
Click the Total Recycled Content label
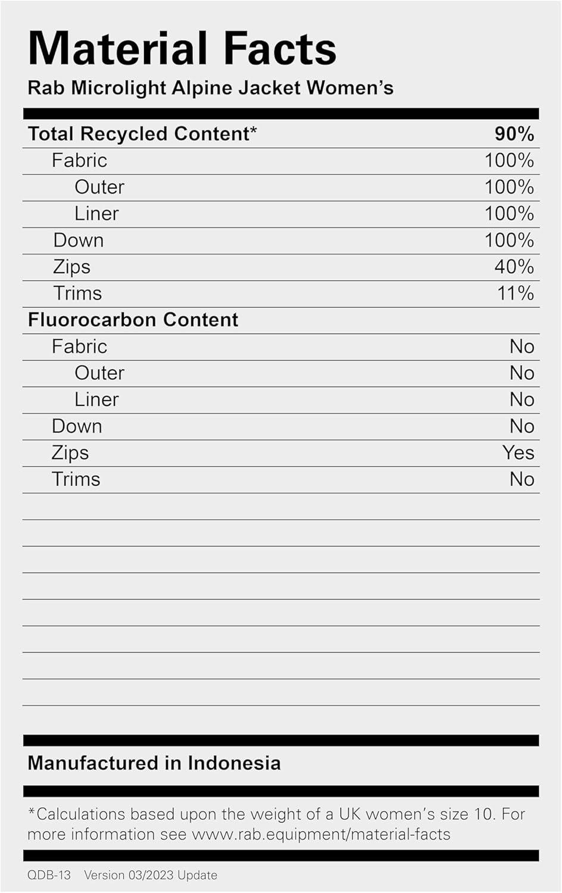pos(142,134)
